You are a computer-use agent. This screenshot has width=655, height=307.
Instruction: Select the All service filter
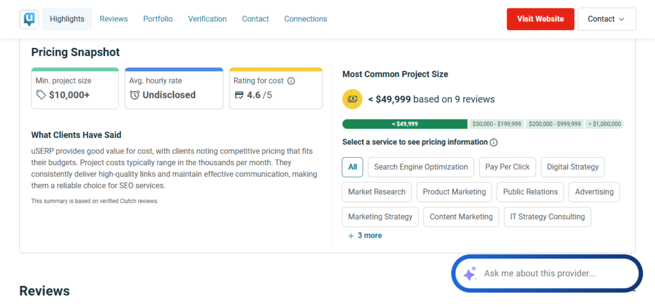(352, 167)
